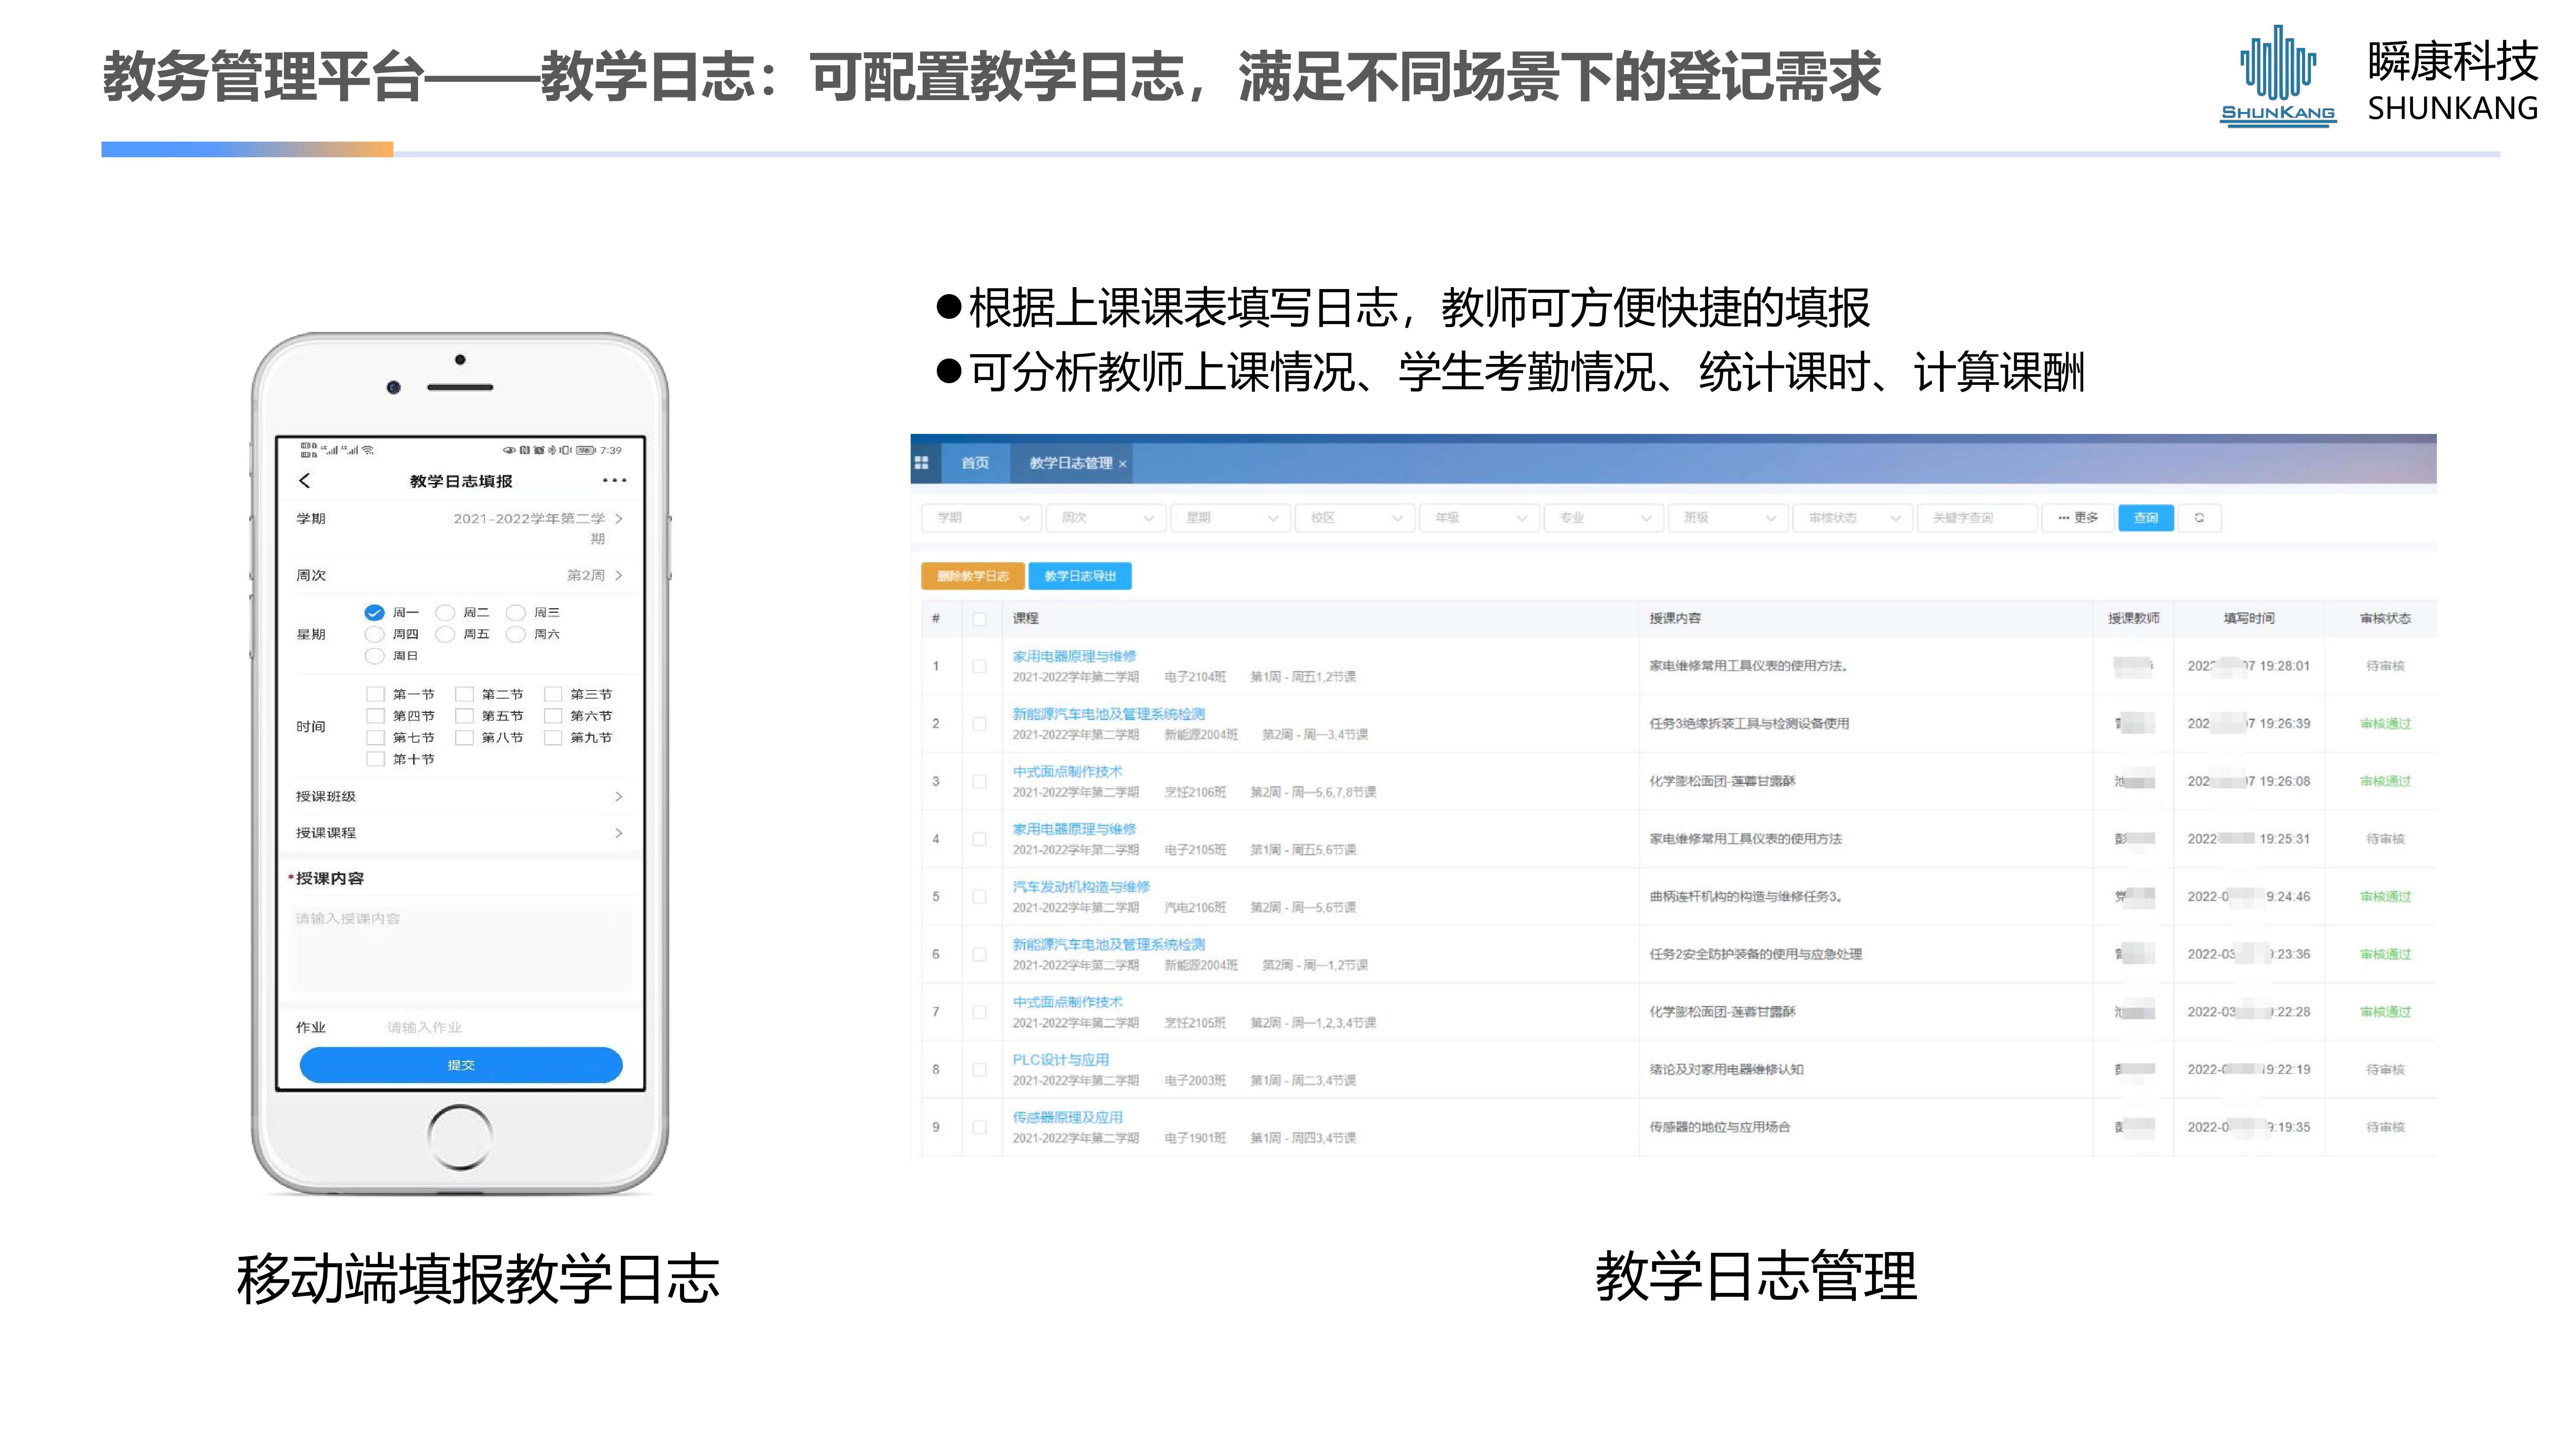Screen dimensions: 2576x1449
Task: Open 汽车发动机构造与维修 course link
Action: tap(1081, 887)
